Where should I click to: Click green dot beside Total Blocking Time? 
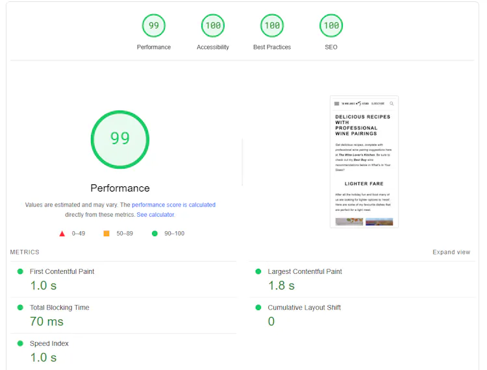click(20, 308)
